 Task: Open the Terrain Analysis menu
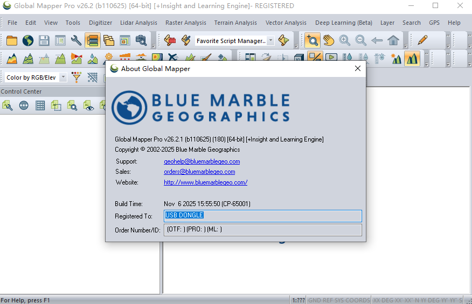pyautogui.click(x=235, y=23)
